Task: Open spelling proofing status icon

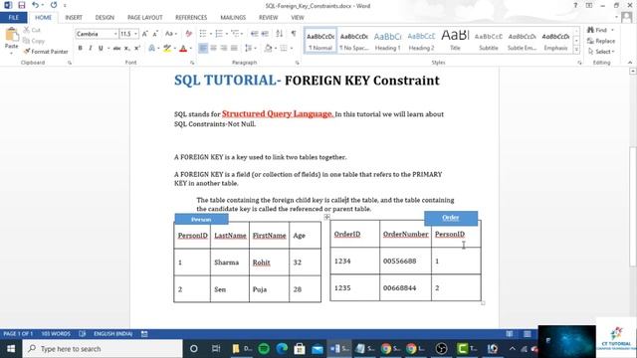Action: [x=83, y=334]
